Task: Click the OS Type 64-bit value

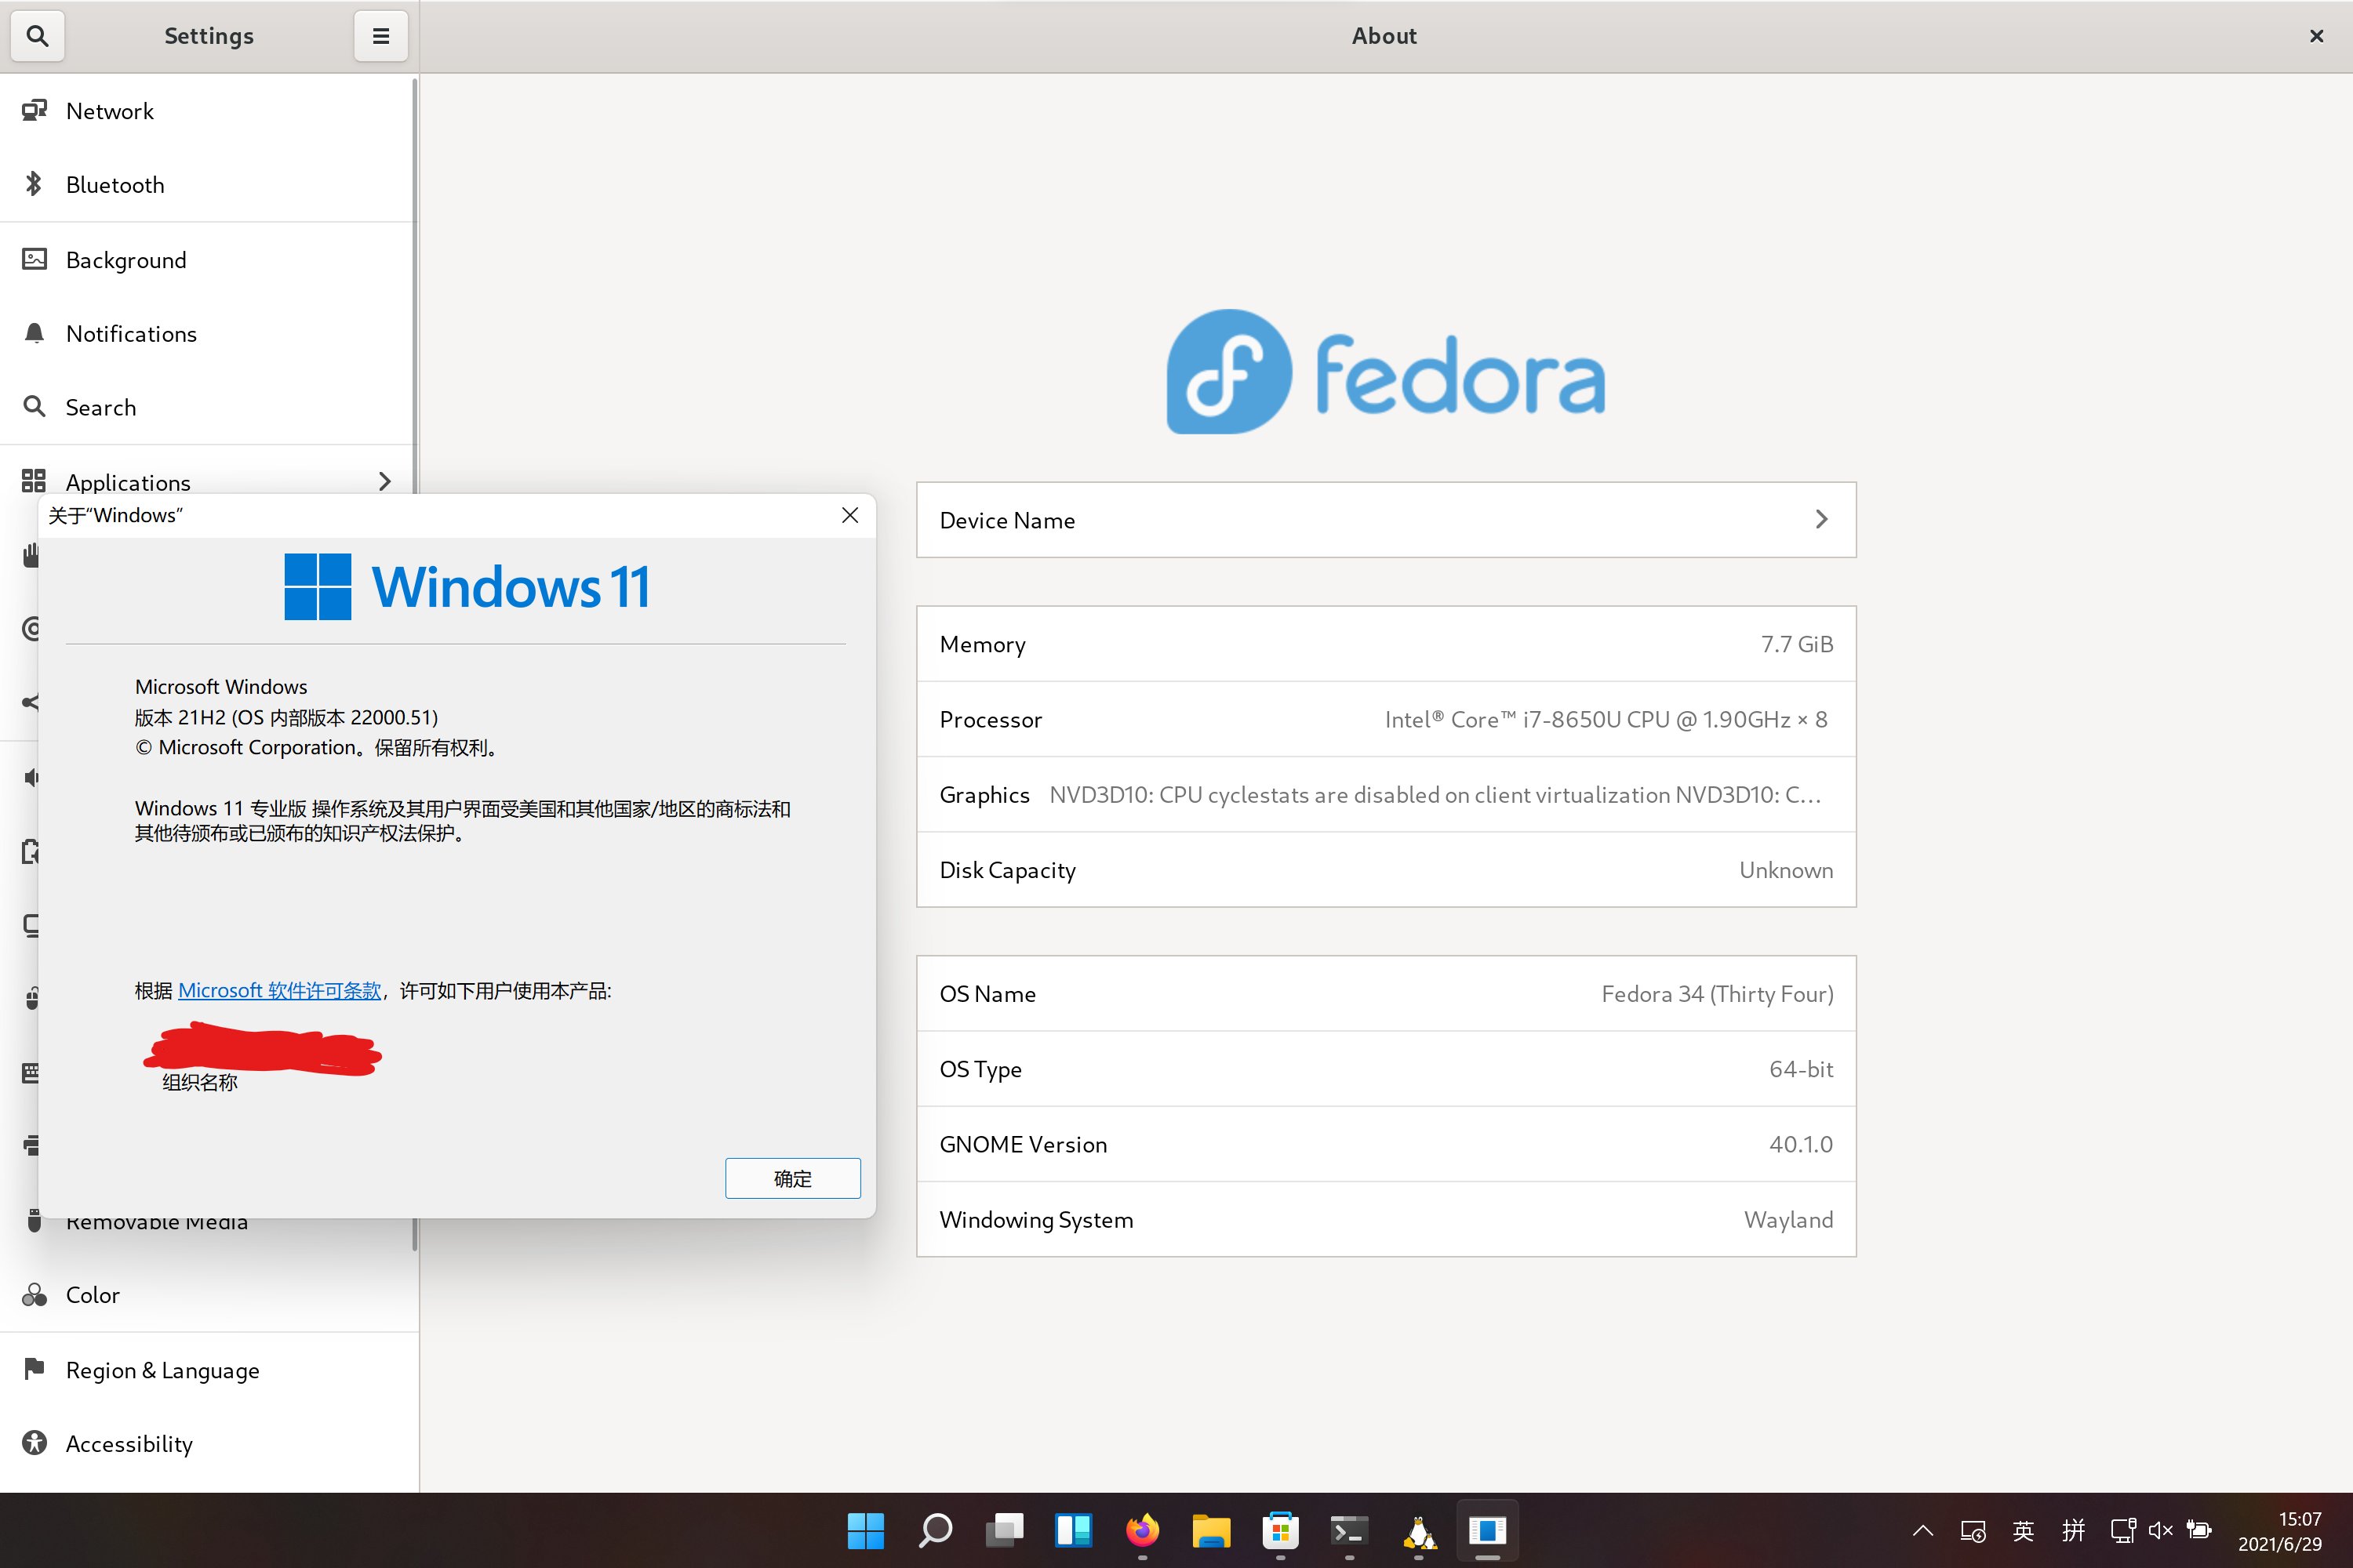Action: coord(1801,1069)
